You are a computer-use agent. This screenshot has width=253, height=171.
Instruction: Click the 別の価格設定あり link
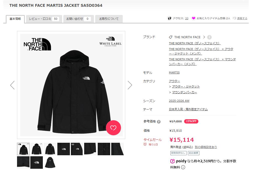coord(206,147)
